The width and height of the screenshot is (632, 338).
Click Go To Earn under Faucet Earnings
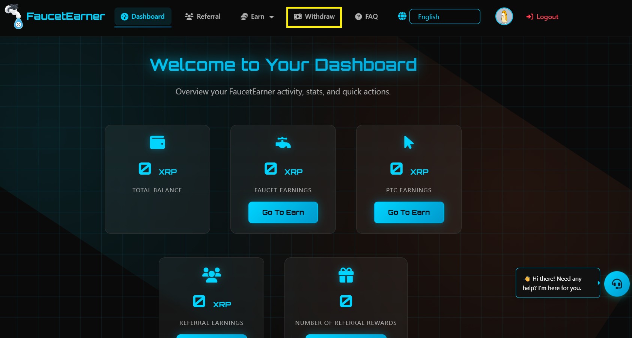[283, 212]
